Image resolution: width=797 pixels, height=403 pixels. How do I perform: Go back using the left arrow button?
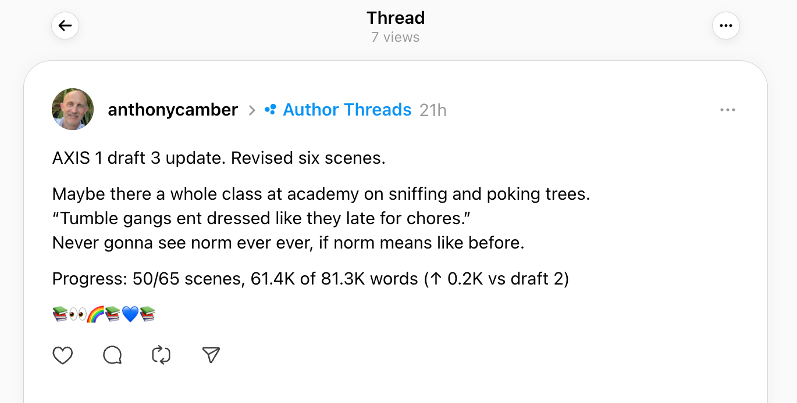pyautogui.click(x=65, y=26)
